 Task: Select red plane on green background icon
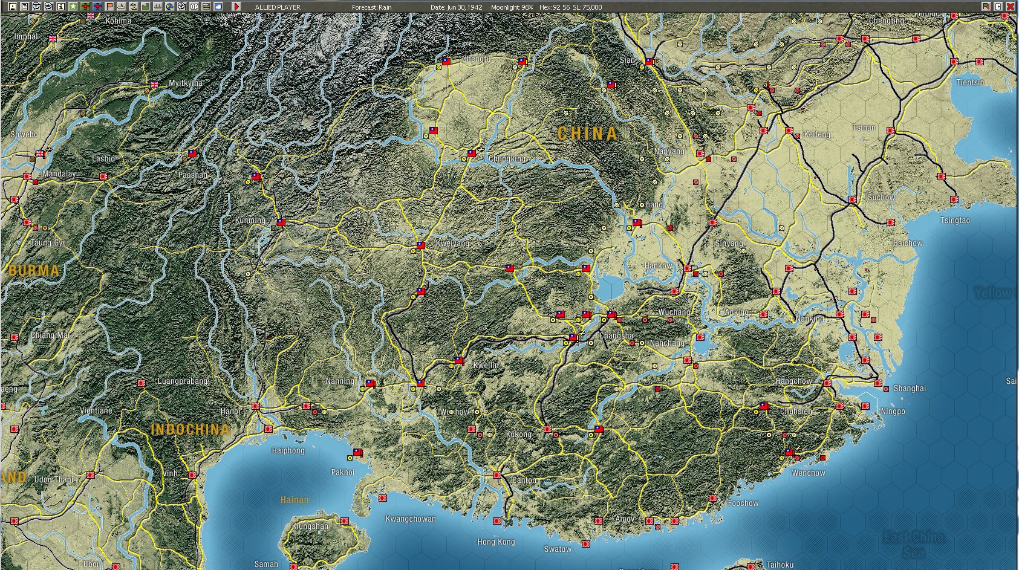click(85, 7)
